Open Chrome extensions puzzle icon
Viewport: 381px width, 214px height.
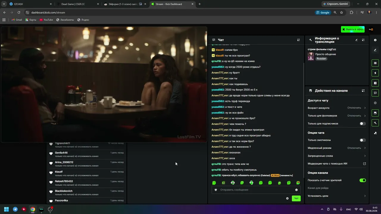(x=352, y=12)
